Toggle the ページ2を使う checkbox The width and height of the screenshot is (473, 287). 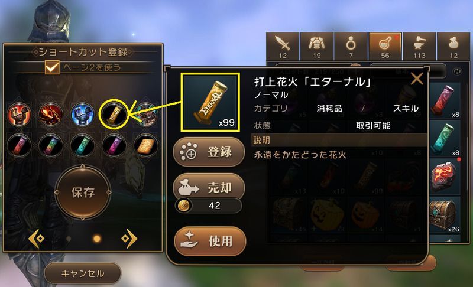coord(52,67)
